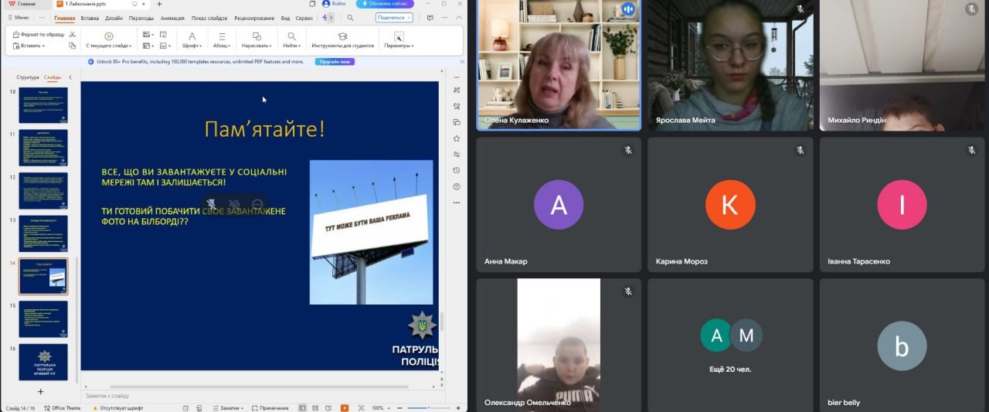989x412 pixels.
Task: Add new slide with plus icon
Action: (41, 392)
